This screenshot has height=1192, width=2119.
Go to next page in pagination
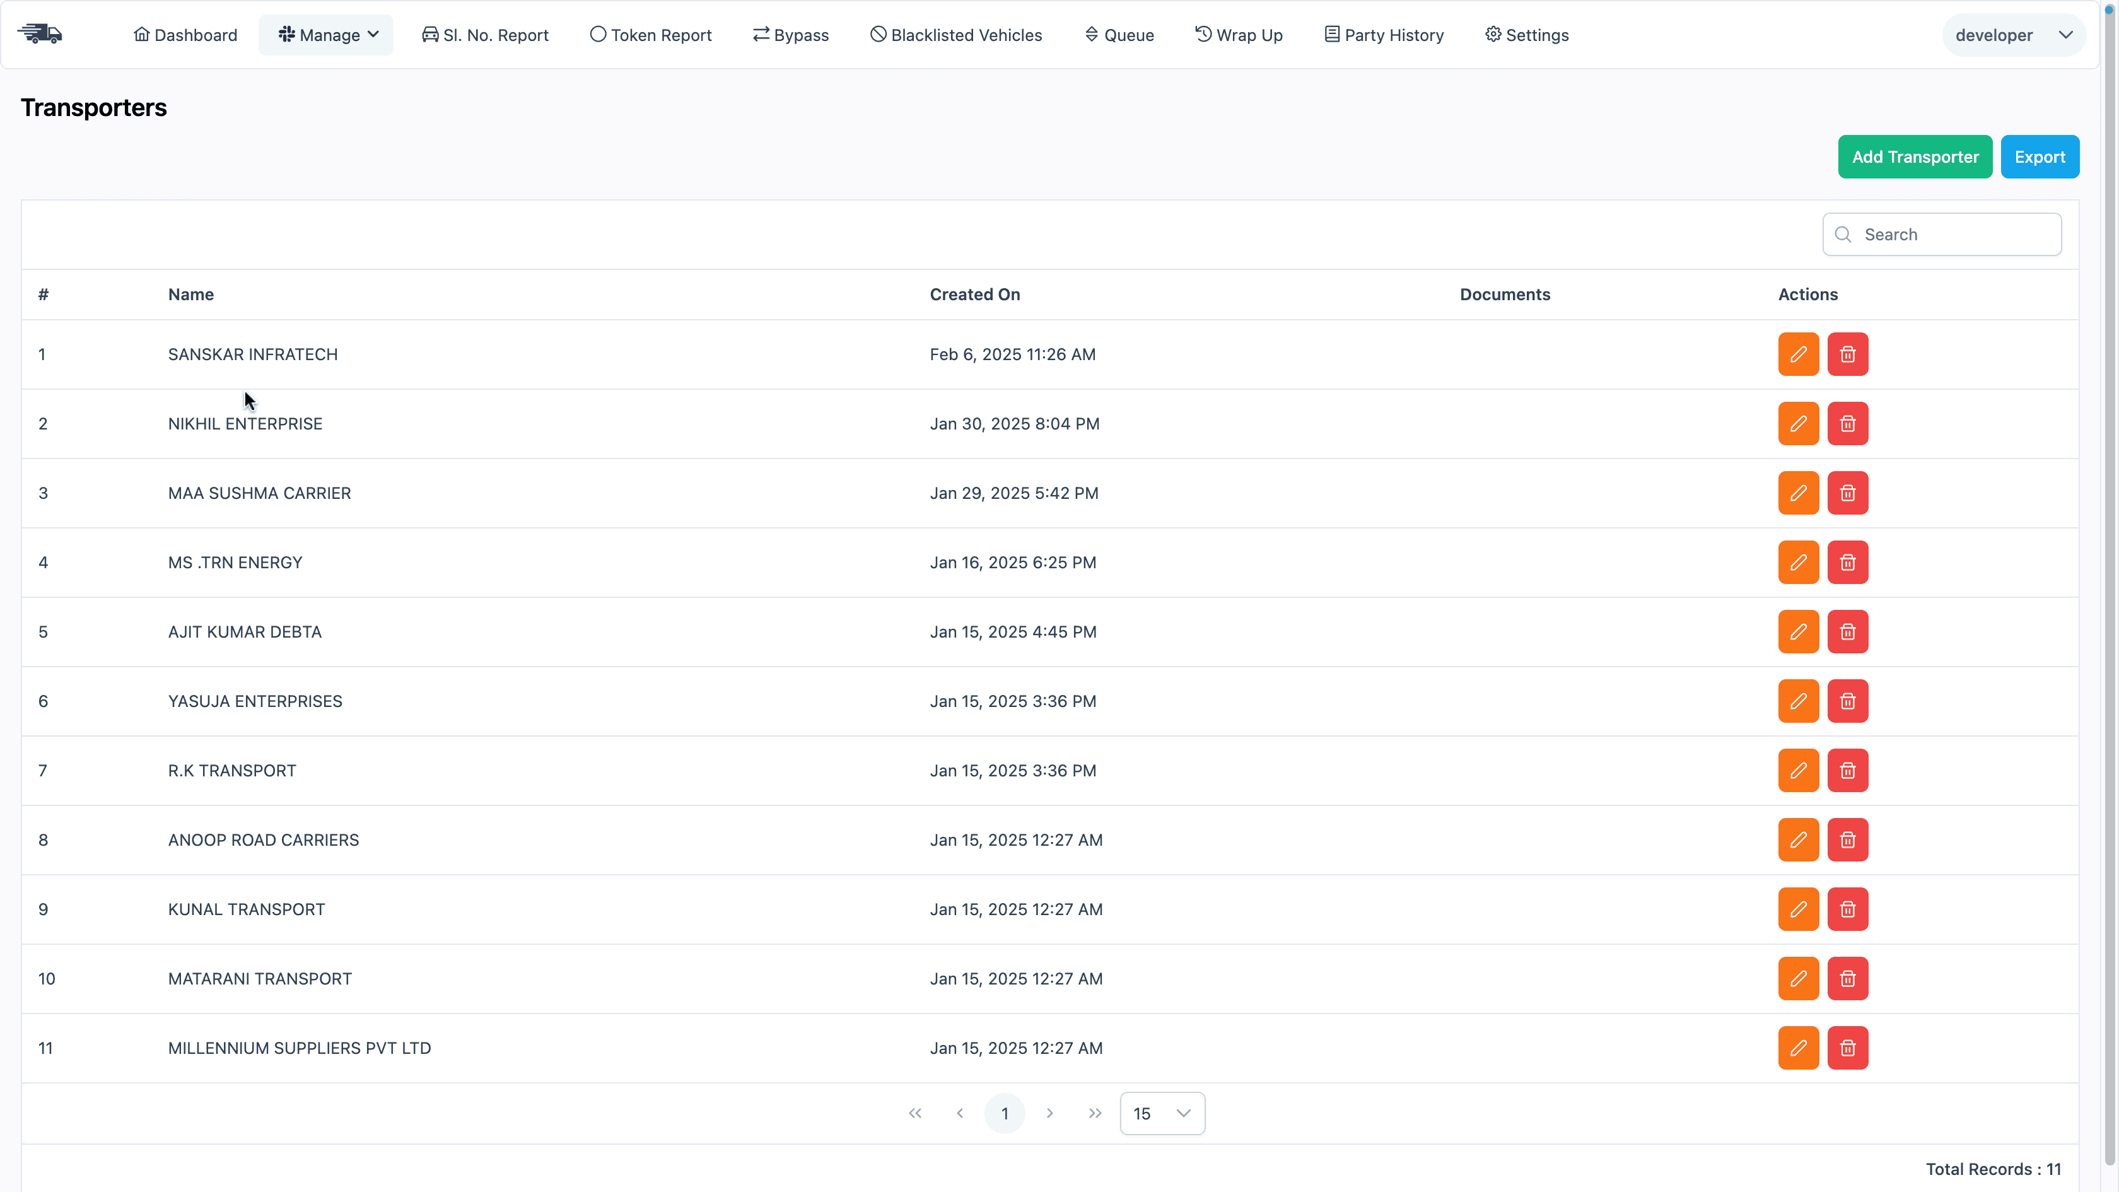point(1049,1113)
